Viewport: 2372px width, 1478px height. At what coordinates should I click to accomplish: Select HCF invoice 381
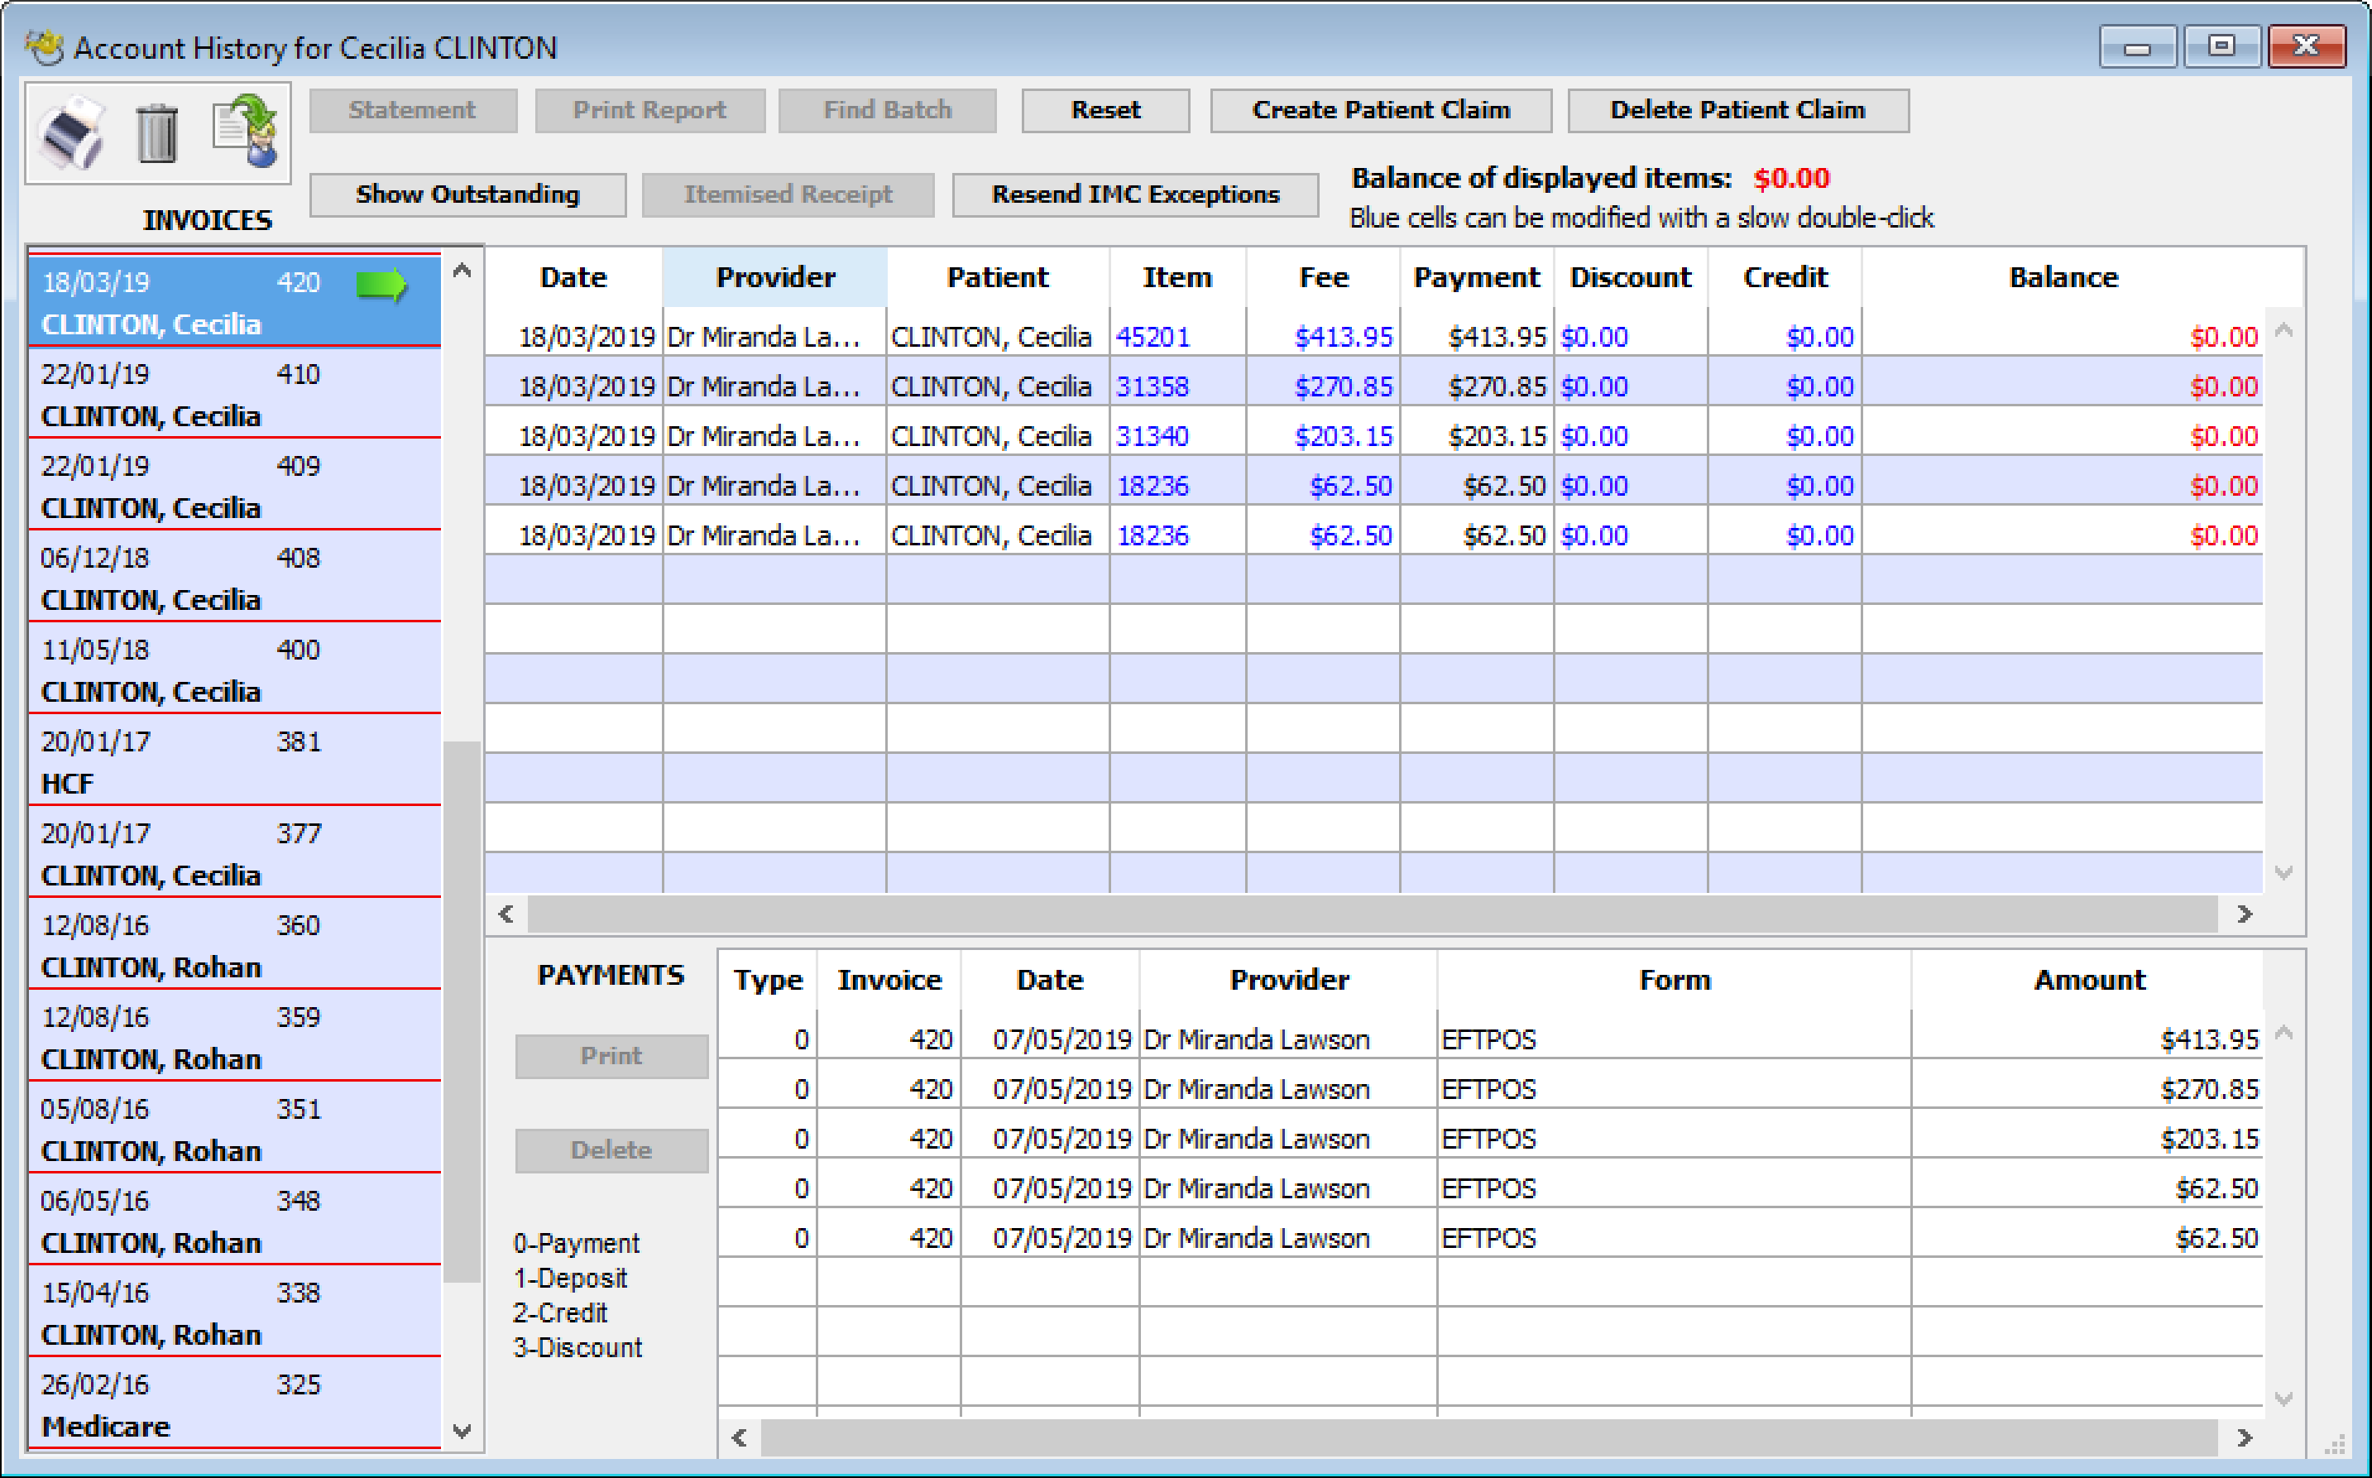tap(235, 761)
